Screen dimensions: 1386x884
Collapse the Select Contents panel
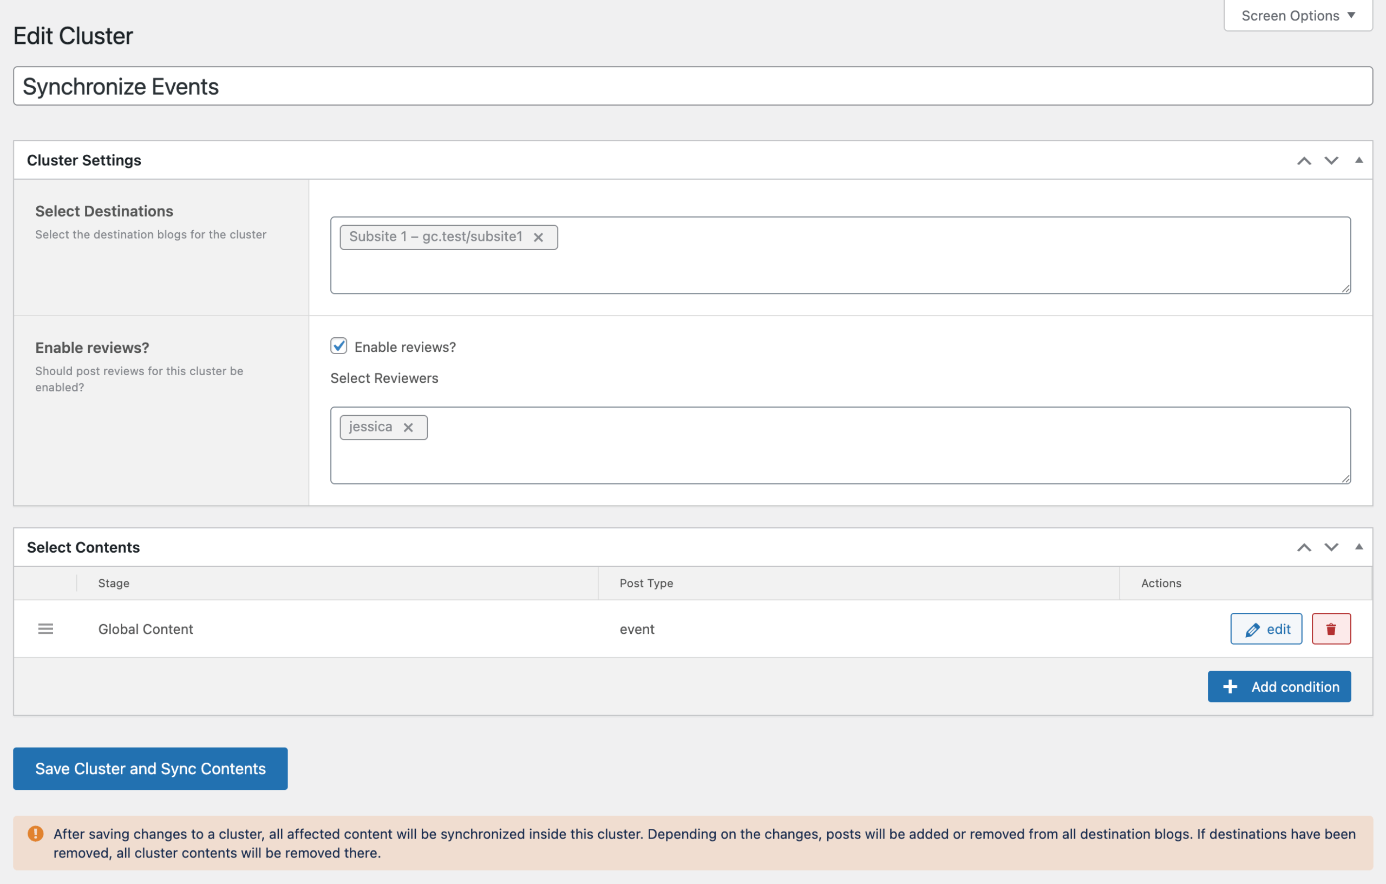pyautogui.click(x=1358, y=547)
